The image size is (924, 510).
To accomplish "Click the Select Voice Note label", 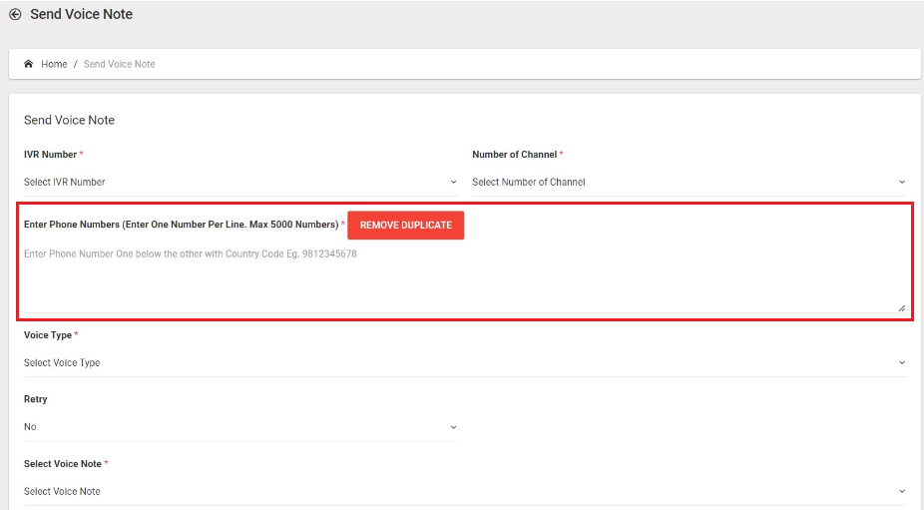I will coord(63,463).
